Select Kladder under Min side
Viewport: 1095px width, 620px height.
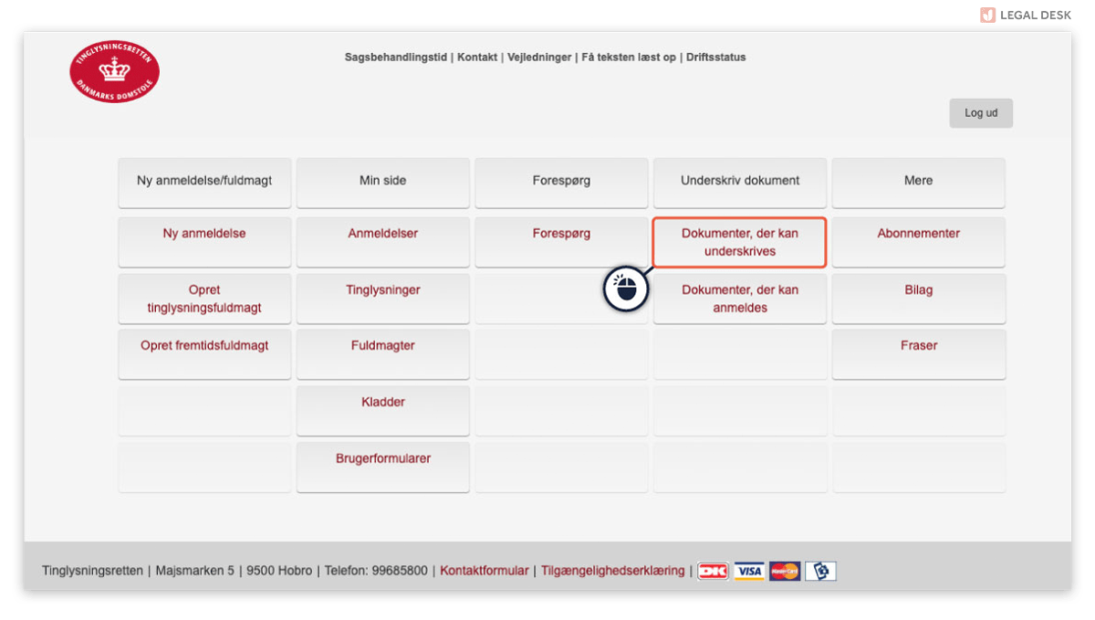coord(383,411)
